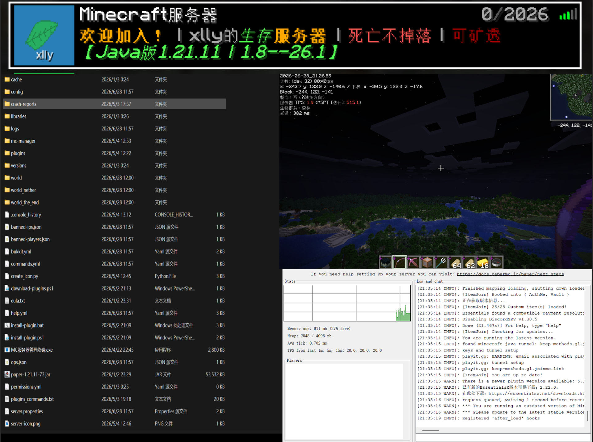Click the log panel horizontal scrollbar
Screen dimensions: 593x442
click(x=430, y=430)
